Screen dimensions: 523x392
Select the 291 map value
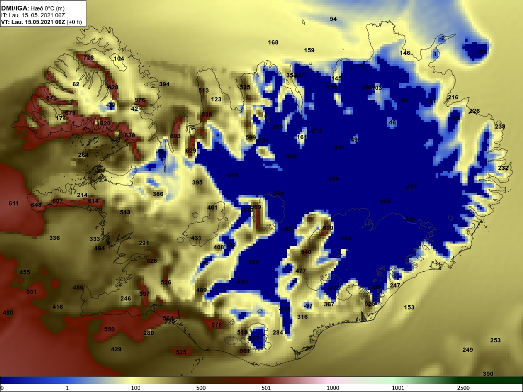point(144,243)
